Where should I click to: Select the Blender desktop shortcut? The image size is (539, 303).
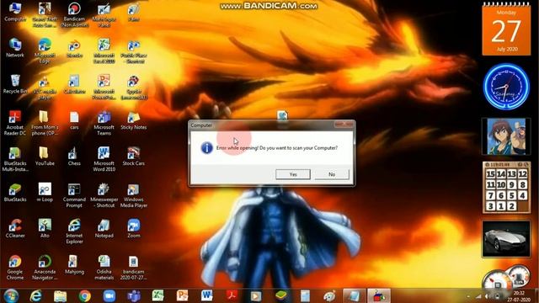tap(74, 48)
